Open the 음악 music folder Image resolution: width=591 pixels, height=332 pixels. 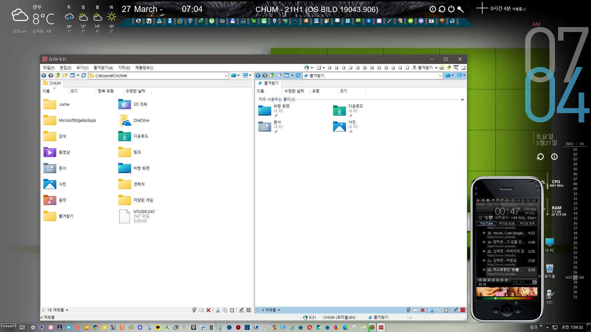pyautogui.click(x=55, y=200)
